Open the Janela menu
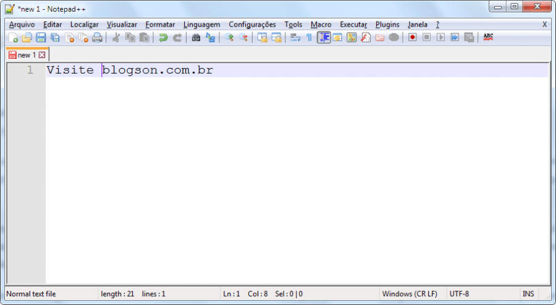Screen dimensions: 556x305 click(x=418, y=25)
